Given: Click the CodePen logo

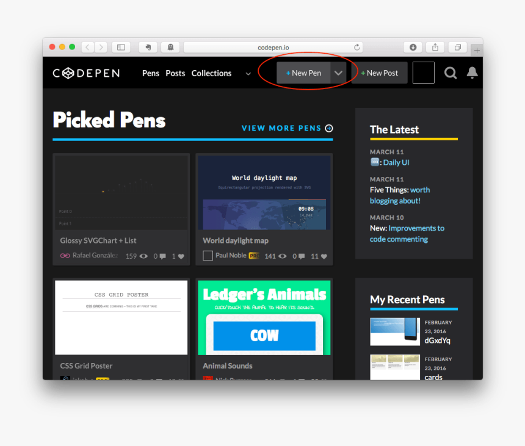Looking at the screenshot, I should pos(87,73).
